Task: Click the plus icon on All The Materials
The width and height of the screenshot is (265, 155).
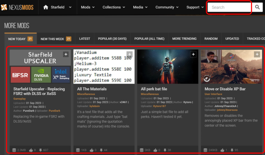Action: pos(130,54)
